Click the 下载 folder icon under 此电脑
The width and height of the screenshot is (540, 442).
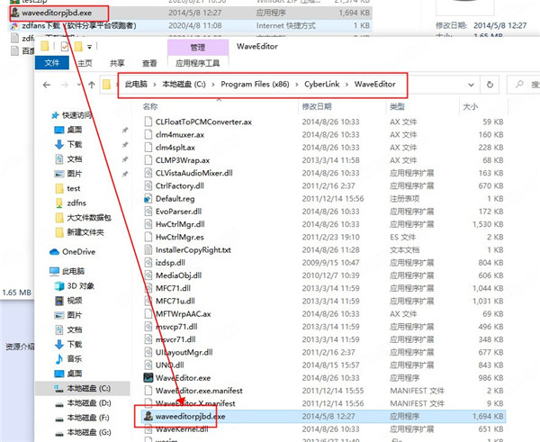pyautogui.click(x=59, y=344)
